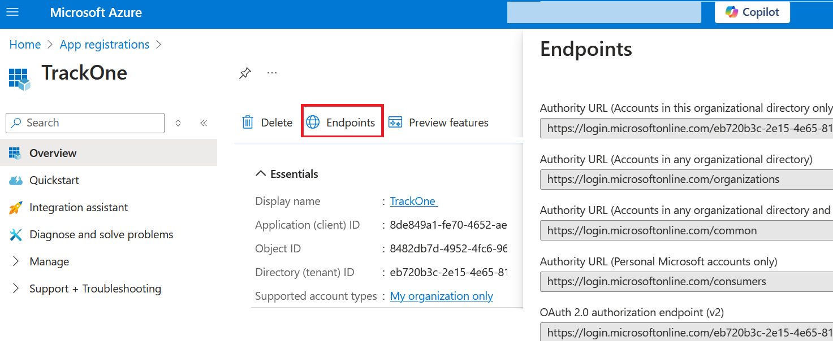Click the Supported account types label
This screenshot has height=341, width=833.
coord(316,296)
